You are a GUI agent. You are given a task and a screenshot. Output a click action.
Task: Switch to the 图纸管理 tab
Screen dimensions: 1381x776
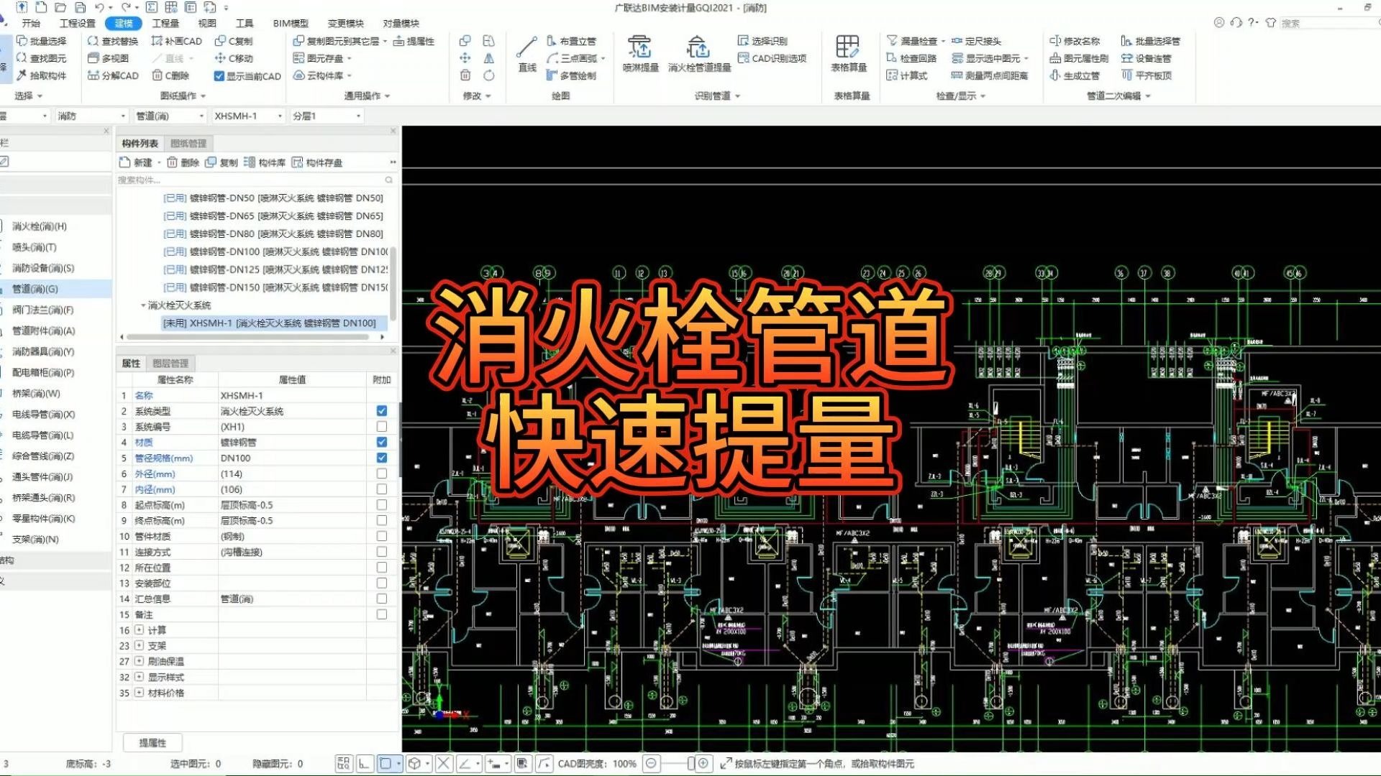click(x=188, y=143)
